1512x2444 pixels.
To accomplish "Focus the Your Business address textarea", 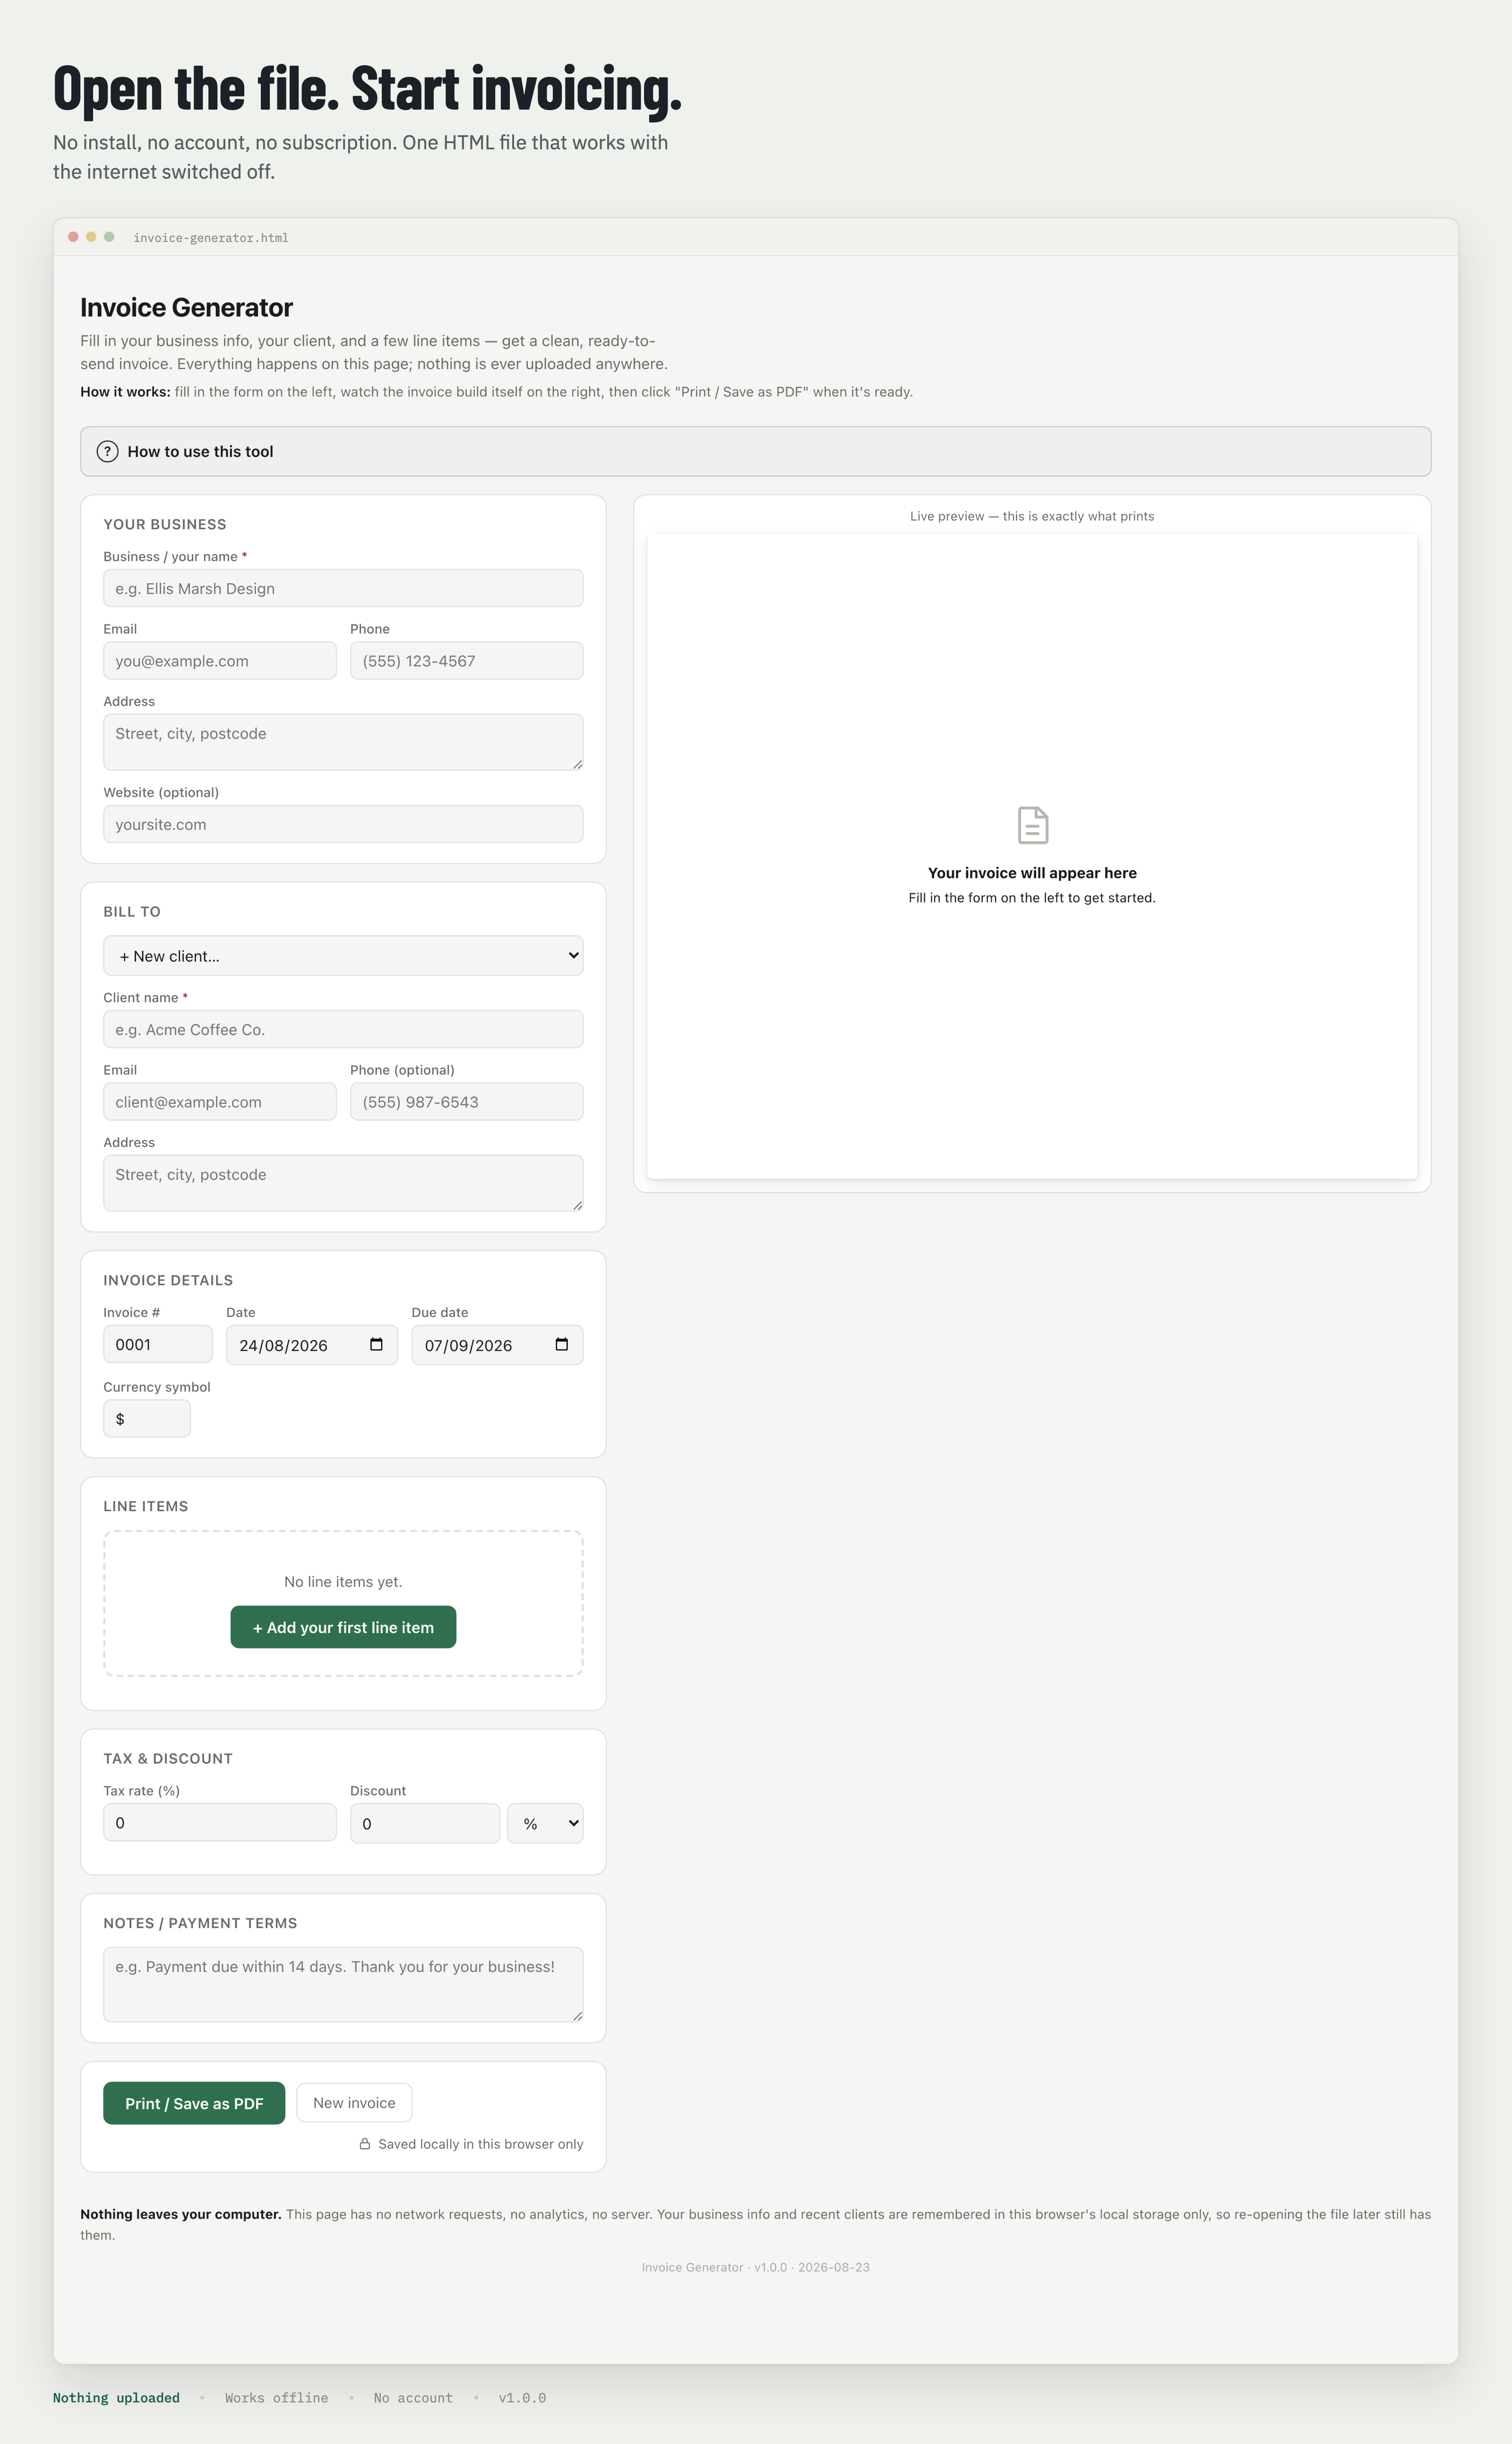I will pos(343,742).
